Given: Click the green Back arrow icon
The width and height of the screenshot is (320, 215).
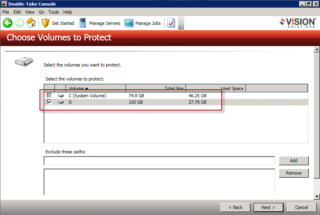Looking at the screenshot, I should tap(8, 23).
